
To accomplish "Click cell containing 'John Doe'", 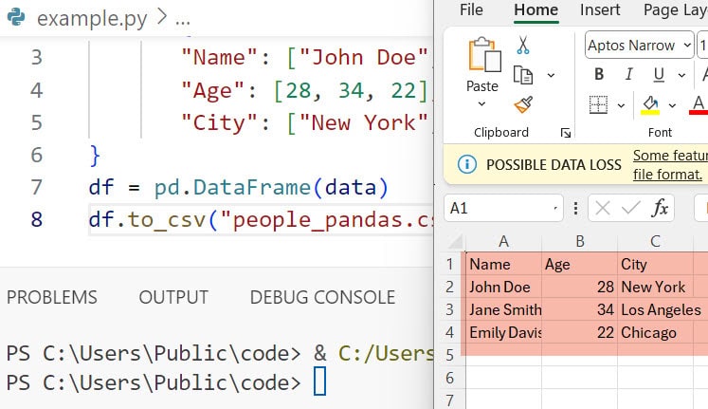I will click(x=504, y=287).
